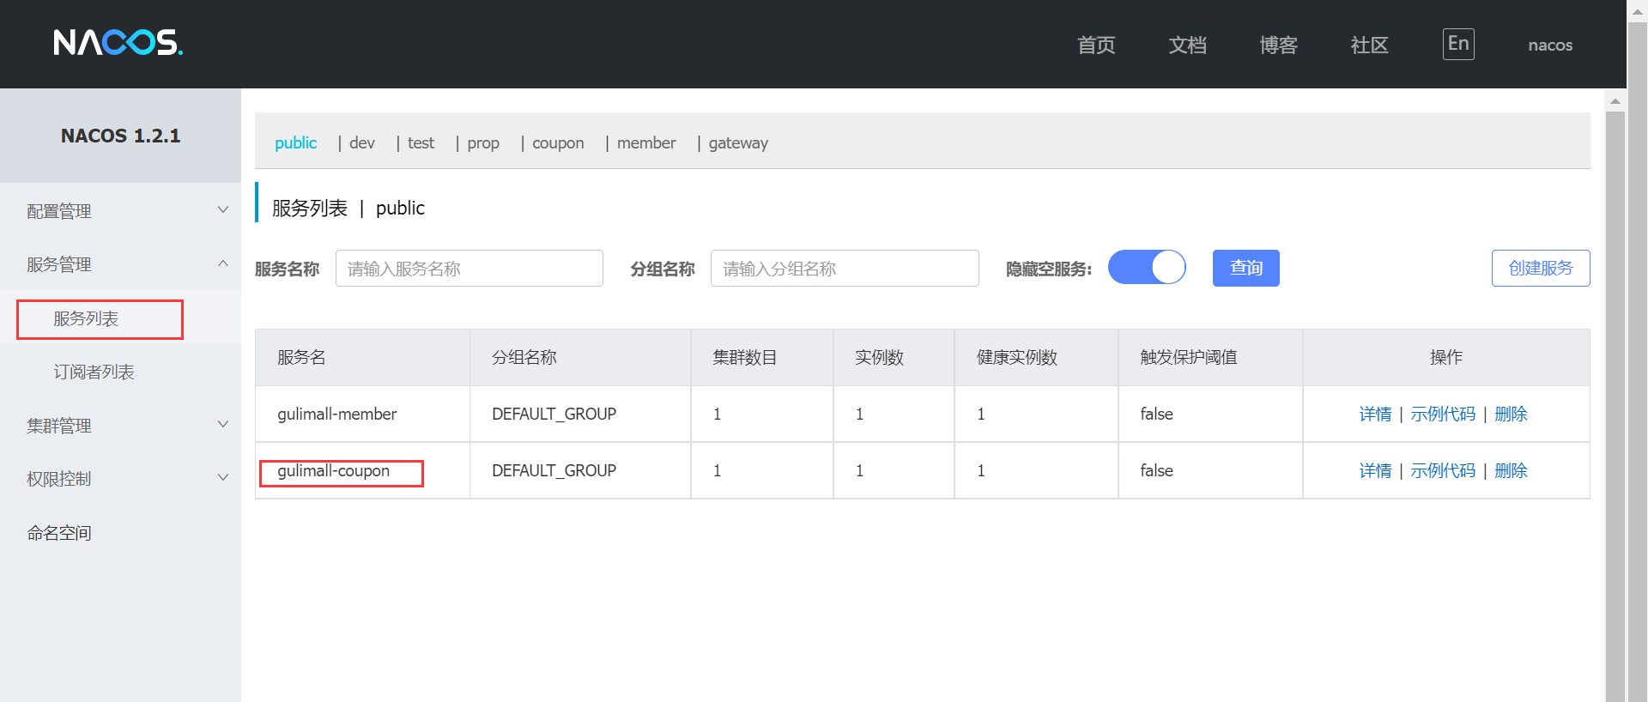Select the member namespace tab
Viewport: 1648px width, 702px height.
(x=646, y=142)
